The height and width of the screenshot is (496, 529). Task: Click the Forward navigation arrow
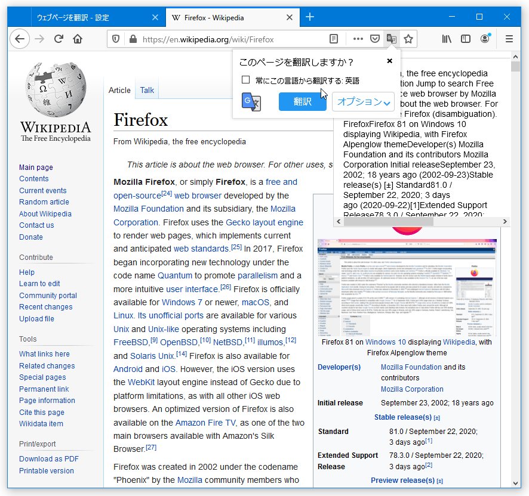(x=39, y=39)
